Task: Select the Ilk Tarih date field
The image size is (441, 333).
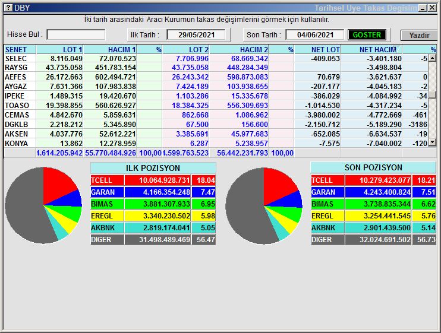Action: pos(196,35)
